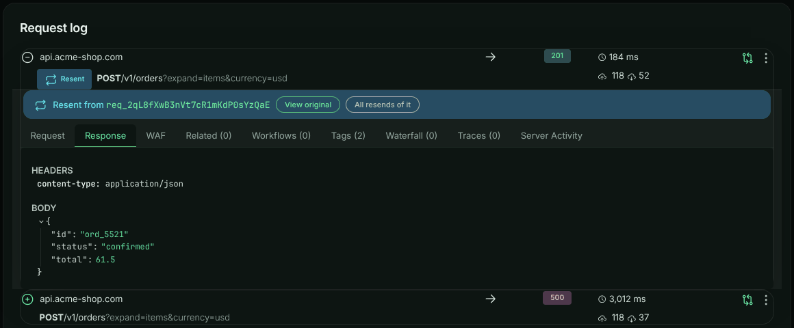Open the Related (0) tab
The image size is (794, 328).
tap(209, 135)
